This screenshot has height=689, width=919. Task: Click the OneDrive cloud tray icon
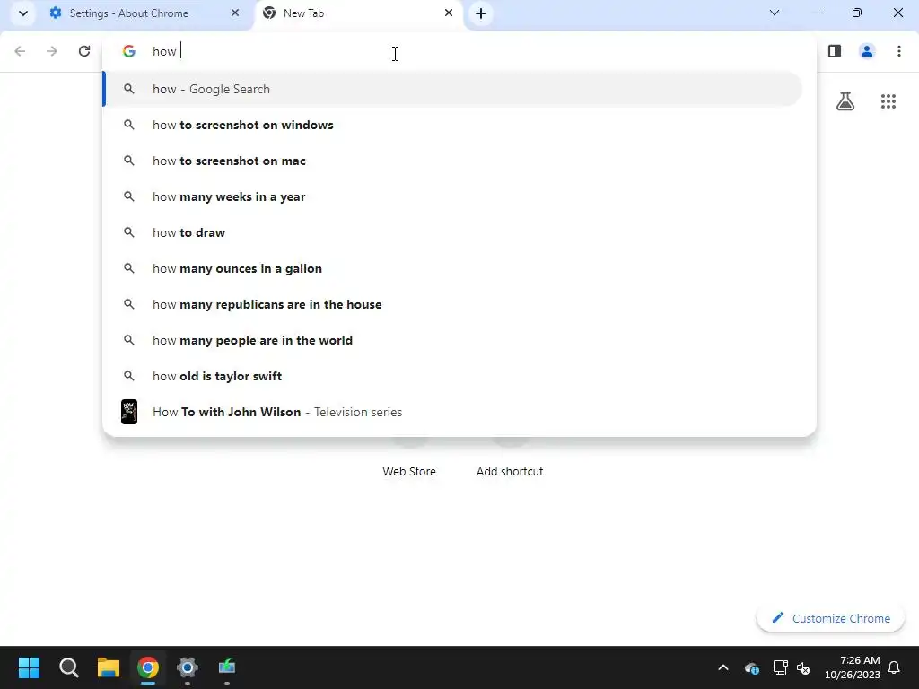click(x=752, y=667)
